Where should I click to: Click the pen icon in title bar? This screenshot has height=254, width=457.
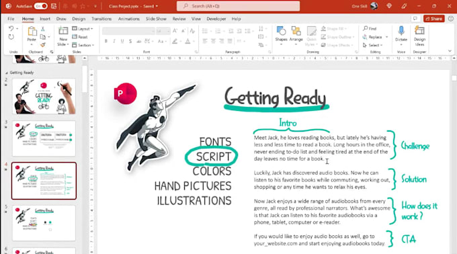[x=404, y=6]
